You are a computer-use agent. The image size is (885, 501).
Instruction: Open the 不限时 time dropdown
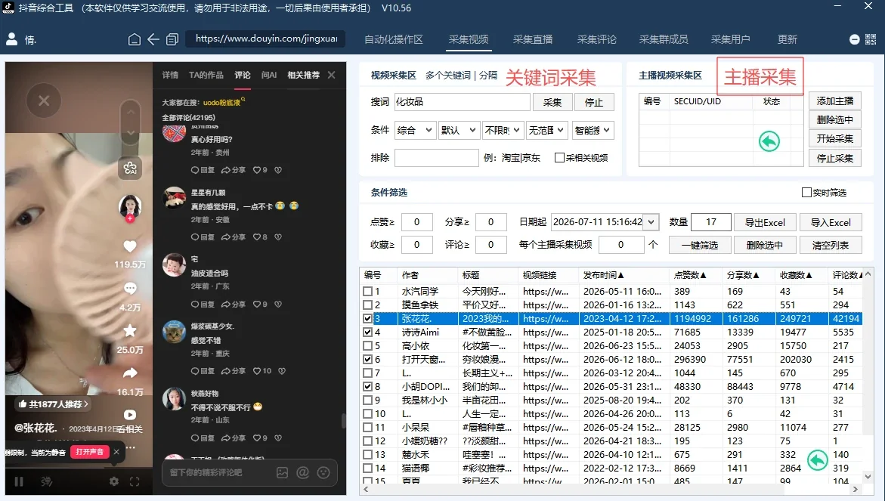[503, 130]
